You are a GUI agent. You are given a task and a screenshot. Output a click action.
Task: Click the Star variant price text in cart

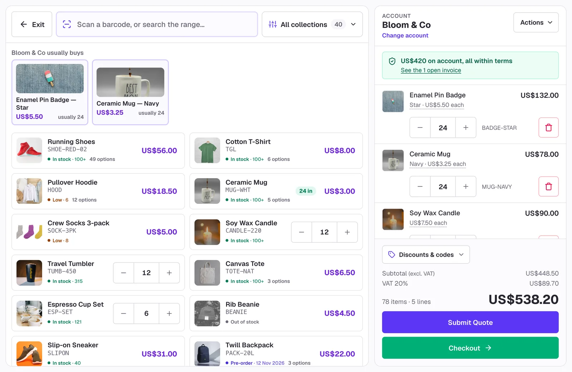pos(437,105)
